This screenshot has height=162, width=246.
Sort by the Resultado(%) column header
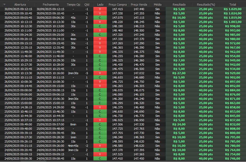coord(206,5)
